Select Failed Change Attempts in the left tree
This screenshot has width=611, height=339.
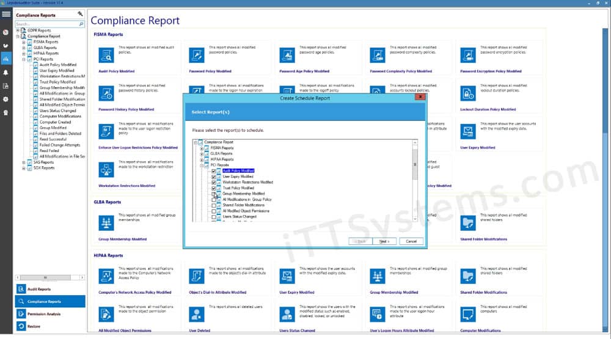point(60,145)
